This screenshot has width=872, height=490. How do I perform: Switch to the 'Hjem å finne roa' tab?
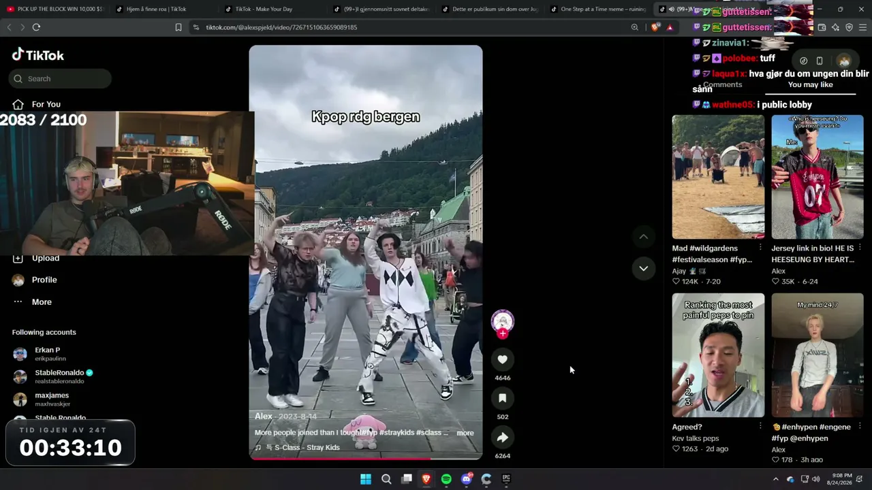[x=163, y=10]
